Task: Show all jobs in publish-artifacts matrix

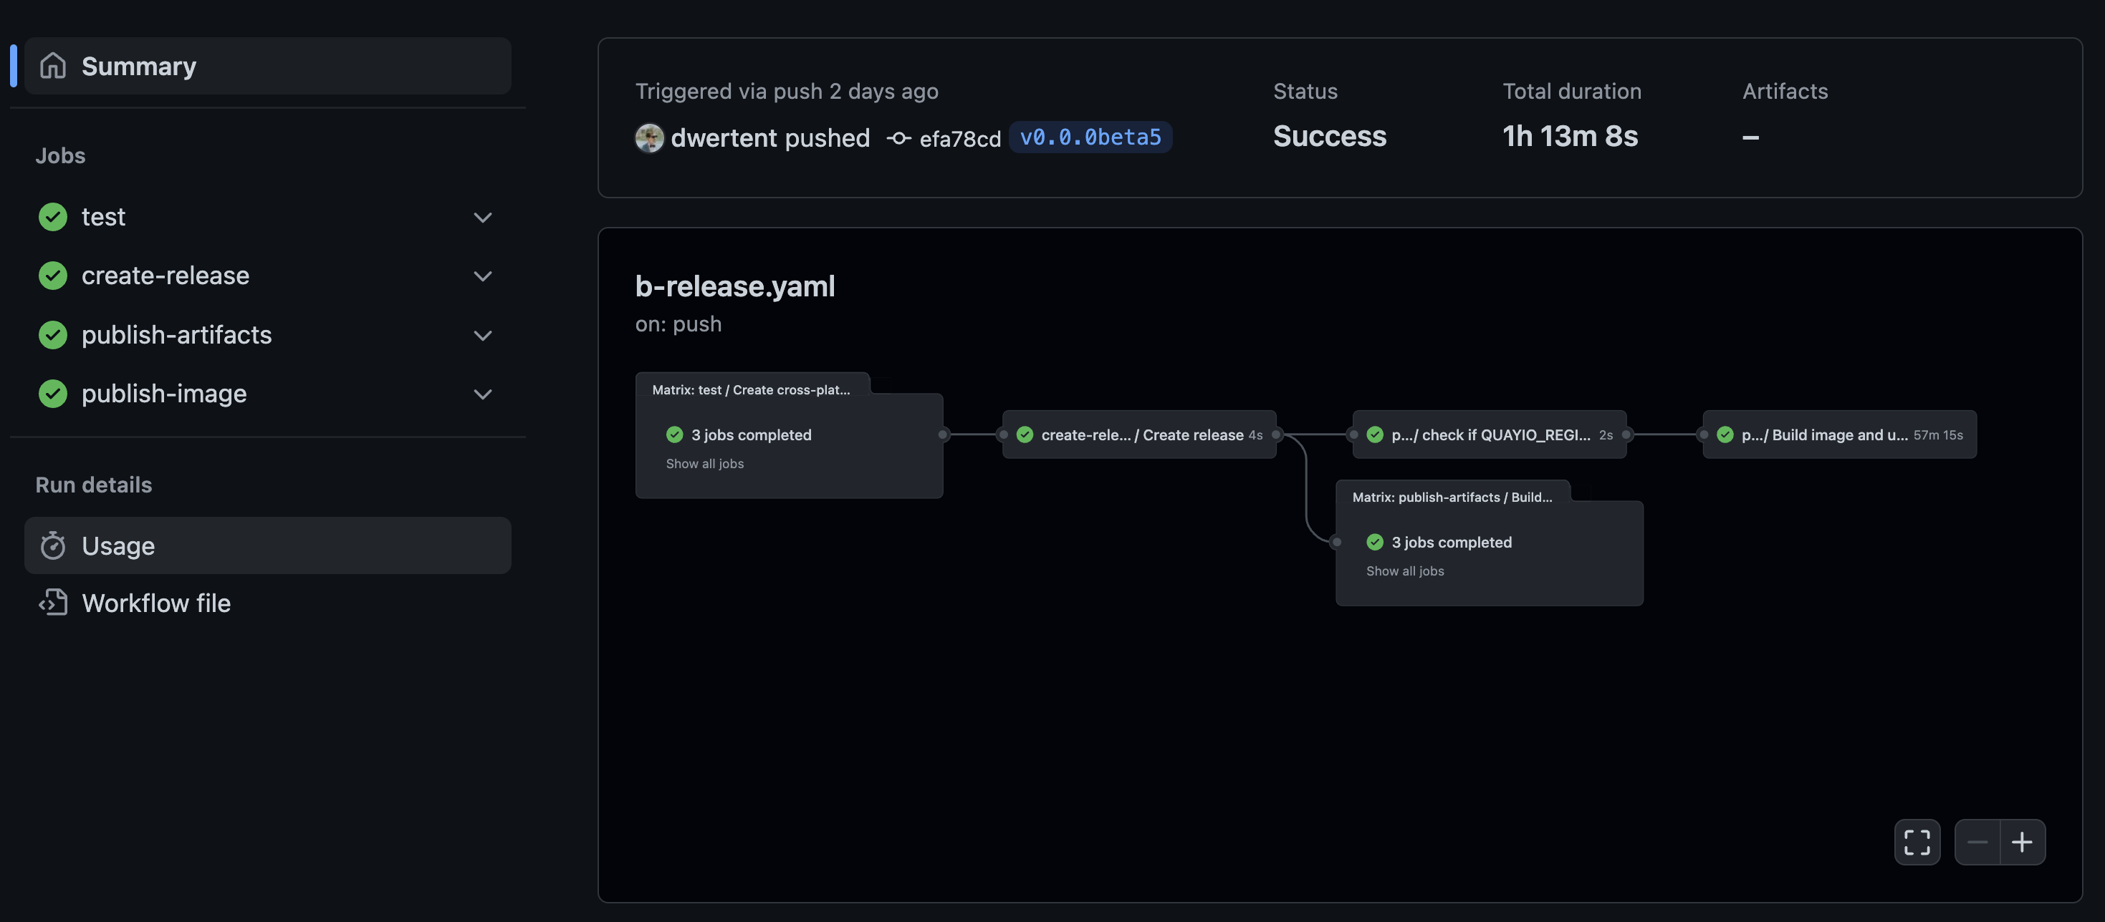Action: point(1405,572)
